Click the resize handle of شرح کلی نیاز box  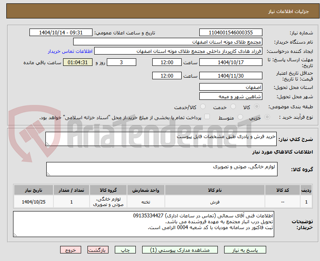pos(48,144)
